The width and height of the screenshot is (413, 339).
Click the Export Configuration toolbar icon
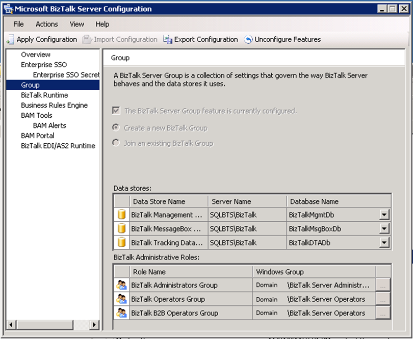[168, 40]
